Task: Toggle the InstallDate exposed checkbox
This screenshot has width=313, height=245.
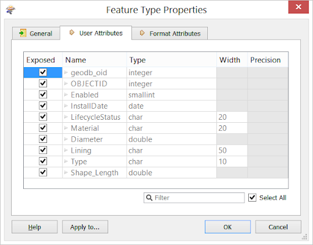Action: click(x=43, y=106)
